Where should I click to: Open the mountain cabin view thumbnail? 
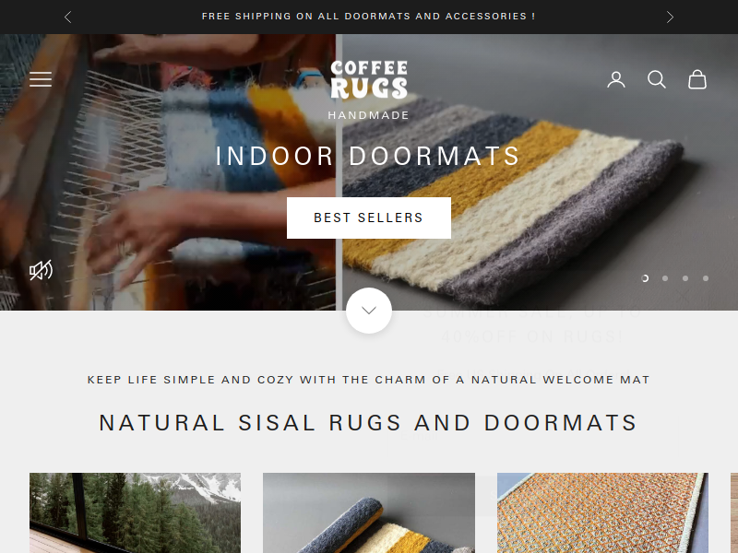(135, 512)
